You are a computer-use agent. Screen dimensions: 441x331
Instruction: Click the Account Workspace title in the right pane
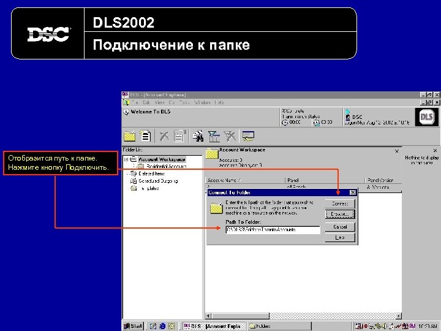point(242,150)
